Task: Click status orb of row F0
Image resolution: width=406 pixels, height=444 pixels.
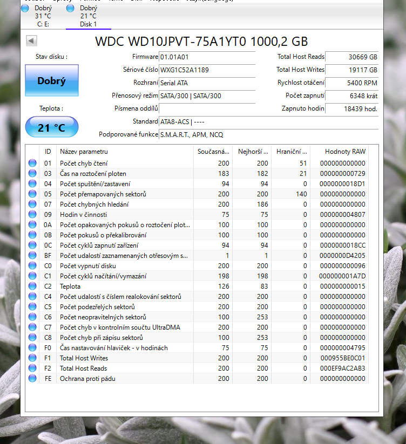Action: [x=32, y=347]
